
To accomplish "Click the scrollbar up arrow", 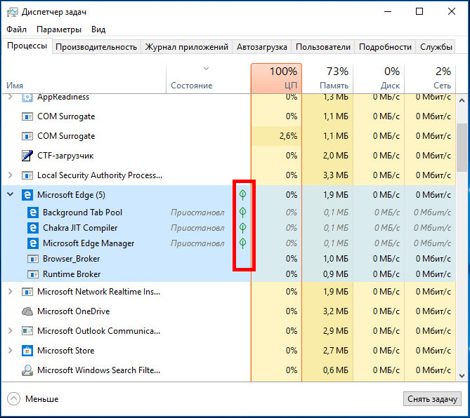I will 462,100.
